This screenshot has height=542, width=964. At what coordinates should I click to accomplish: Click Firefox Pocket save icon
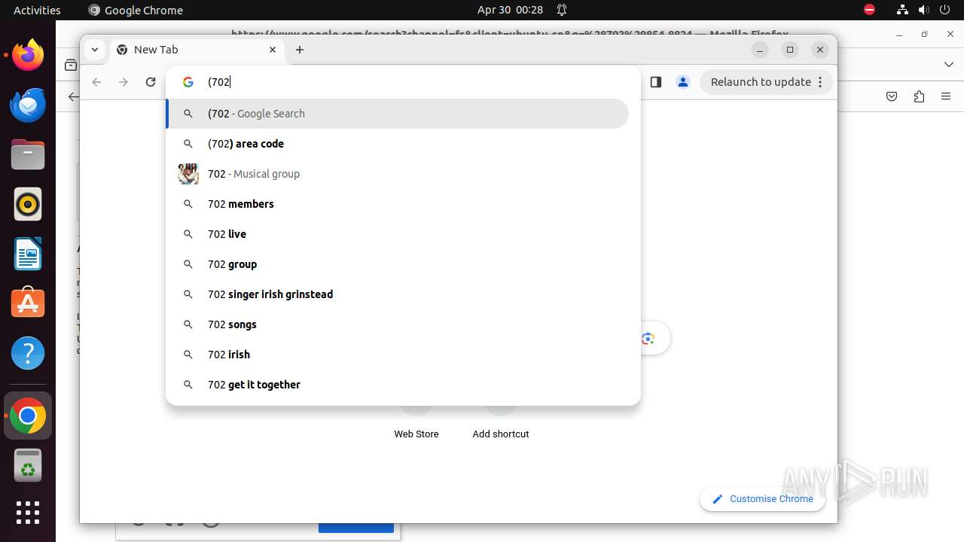coord(892,96)
